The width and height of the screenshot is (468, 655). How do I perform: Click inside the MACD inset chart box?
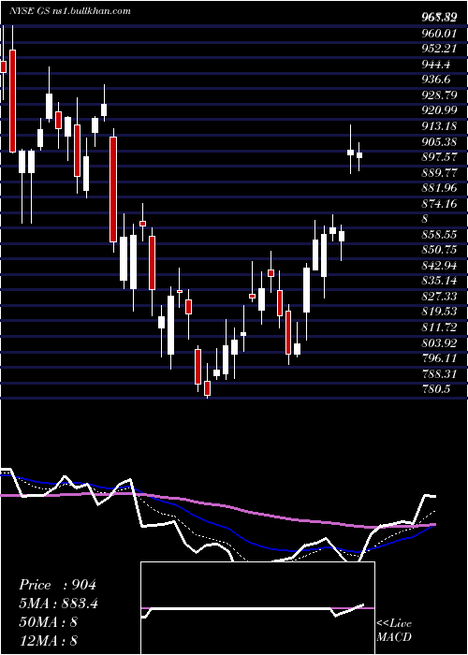click(x=257, y=608)
